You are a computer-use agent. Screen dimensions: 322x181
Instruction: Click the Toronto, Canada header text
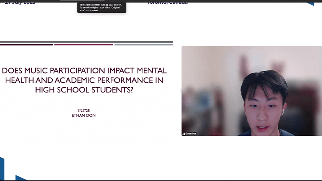click(167, 2)
